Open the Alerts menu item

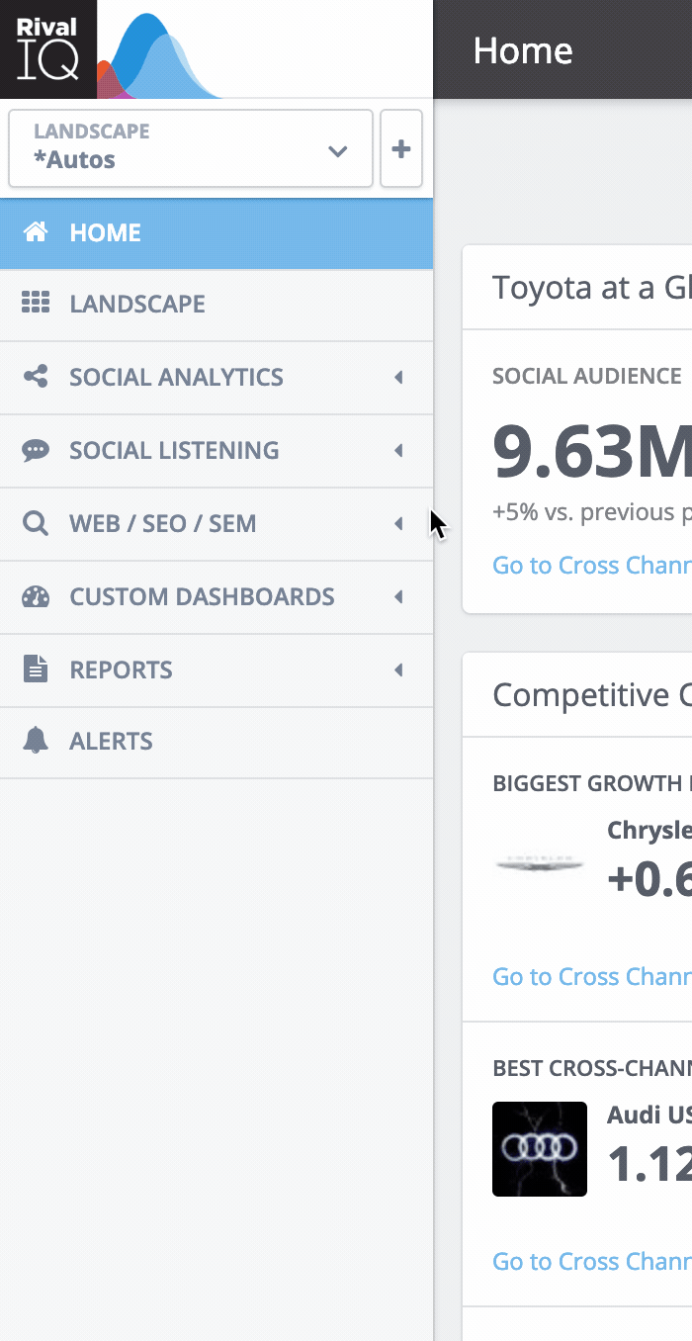[x=111, y=741]
